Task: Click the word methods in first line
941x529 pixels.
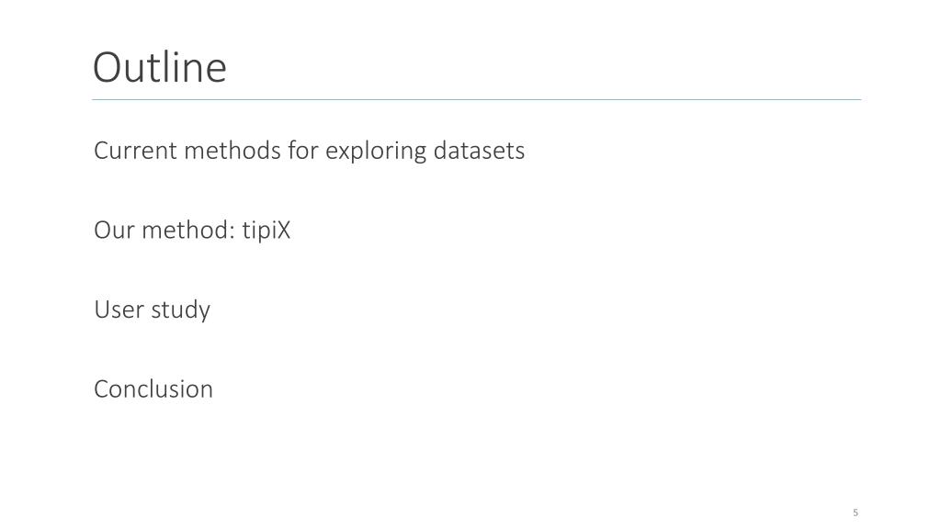Action: click(232, 150)
